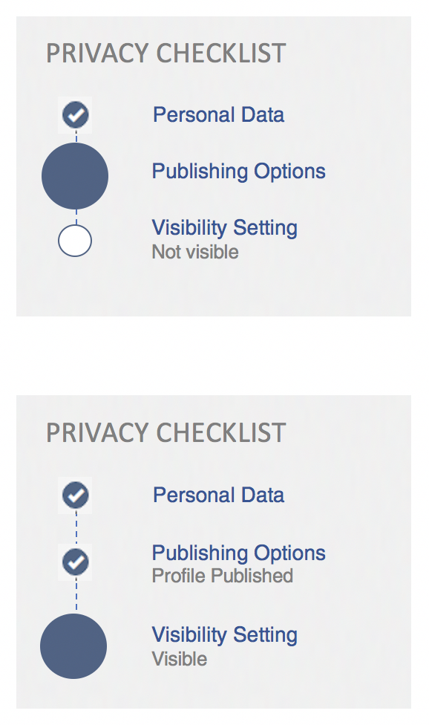The width and height of the screenshot is (429, 725).
Task: Select empty circle next to Not visible status
Action: click(75, 241)
